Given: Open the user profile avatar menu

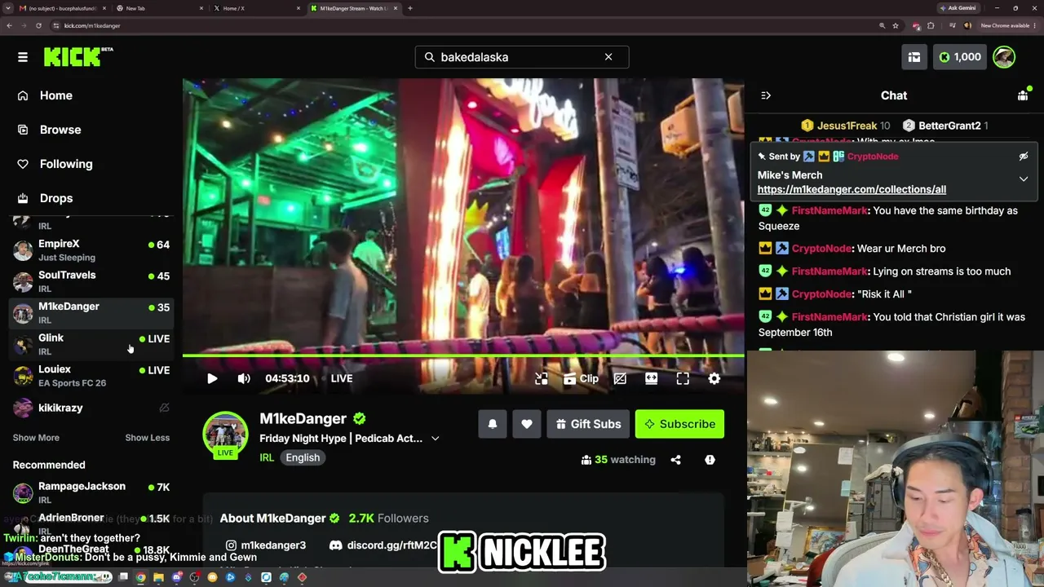Looking at the screenshot, I should tap(1004, 57).
